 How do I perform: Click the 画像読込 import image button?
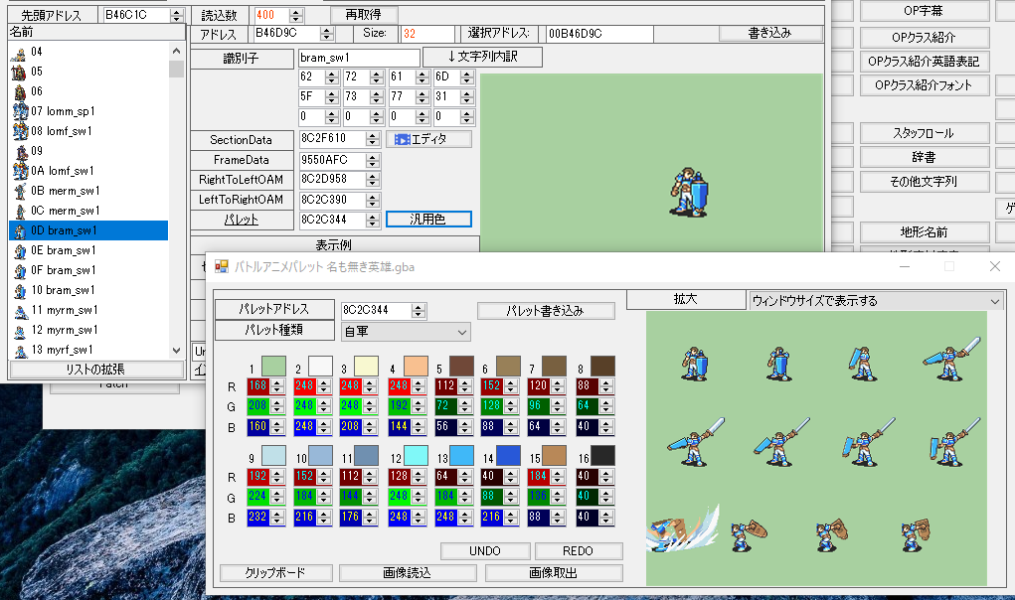[x=408, y=573]
